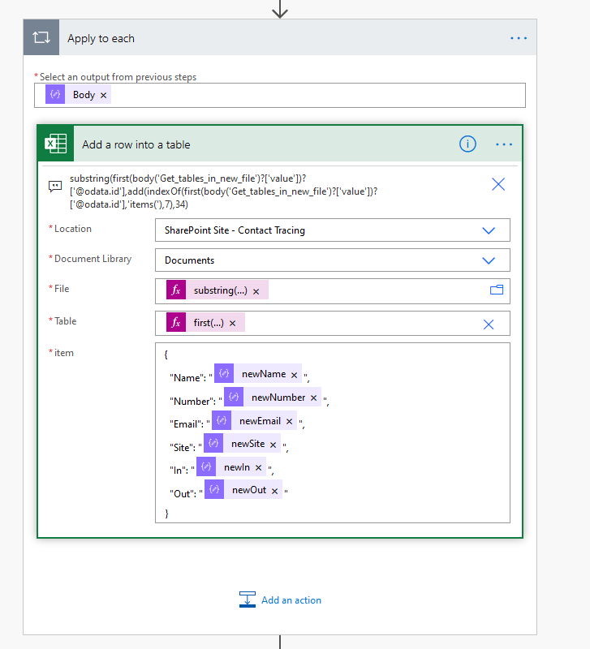This screenshot has width=590, height=649.
Task: Close the expression comment with the X
Action: tap(498, 184)
